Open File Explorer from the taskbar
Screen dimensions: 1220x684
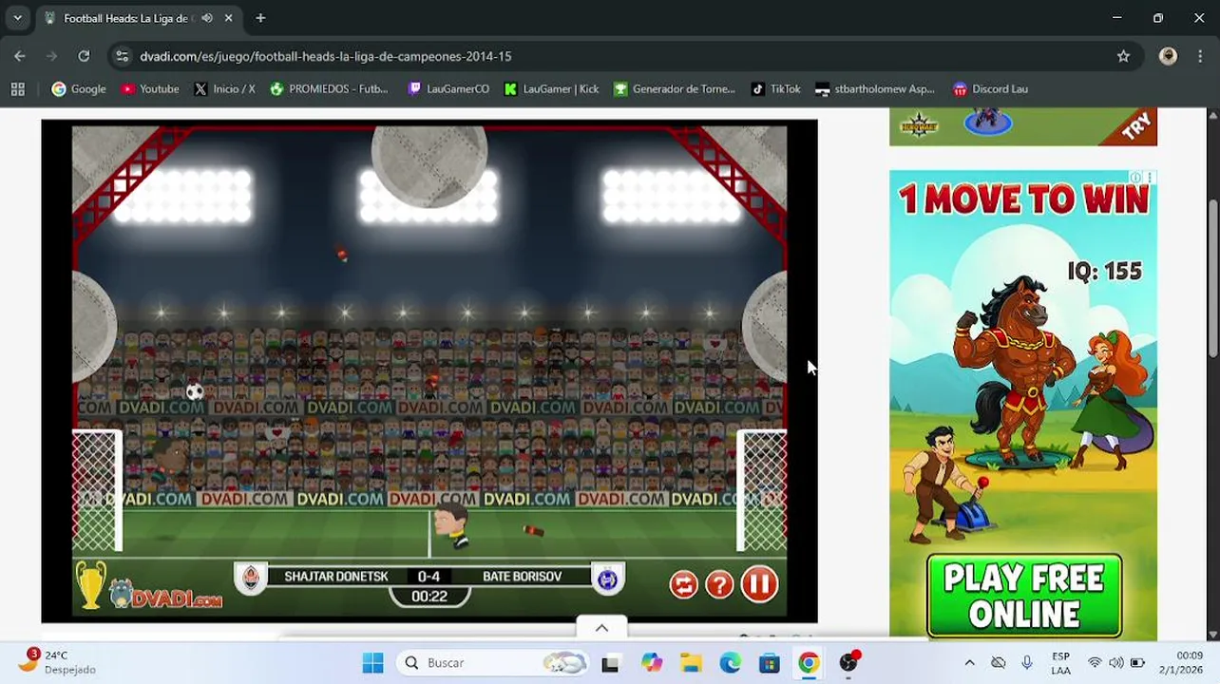[x=691, y=662]
